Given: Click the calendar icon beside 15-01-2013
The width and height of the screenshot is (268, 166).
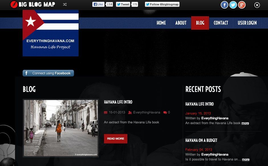Looking at the screenshot, I should 105,112.
